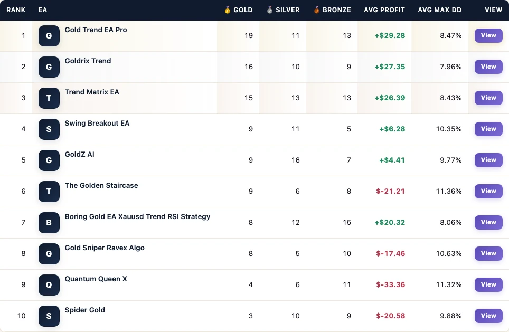
Task: Click the SILVER column header label
Action: coord(288,10)
